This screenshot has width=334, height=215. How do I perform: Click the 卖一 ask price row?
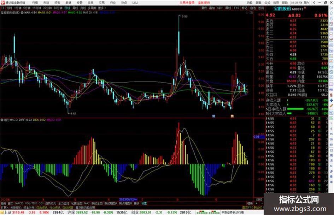pos(297,37)
